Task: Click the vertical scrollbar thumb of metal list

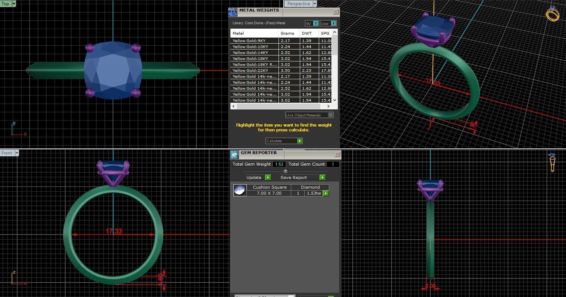Action: [334, 45]
